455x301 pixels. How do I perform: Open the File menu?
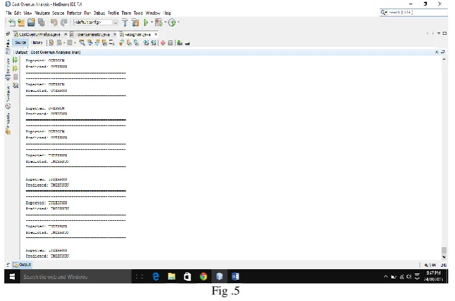[x=9, y=13]
